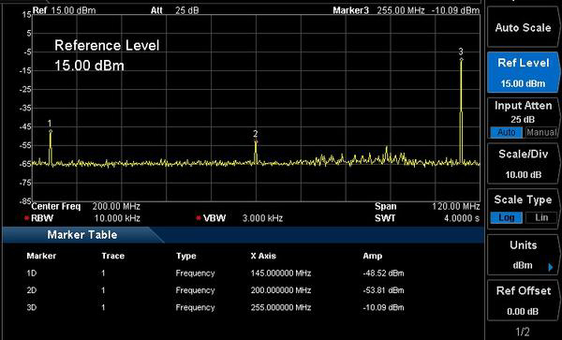Go to next softkey page 1/2
The image size is (562, 340).
coord(523,331)
